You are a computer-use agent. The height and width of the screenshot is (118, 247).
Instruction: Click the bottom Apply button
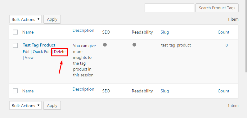52,105
